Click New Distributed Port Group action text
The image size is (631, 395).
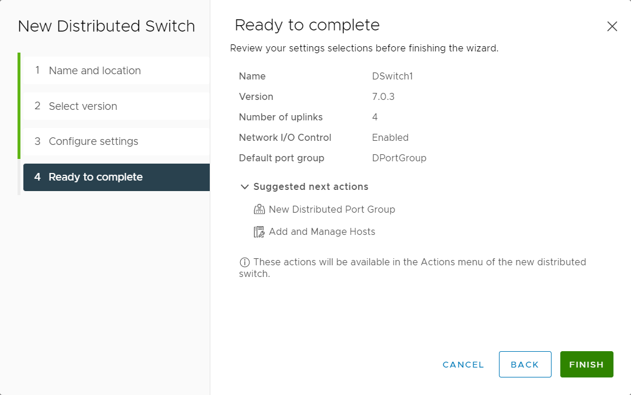332,209
